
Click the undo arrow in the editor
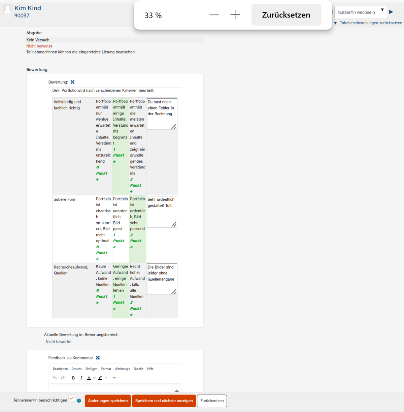[x=55, y=378]
